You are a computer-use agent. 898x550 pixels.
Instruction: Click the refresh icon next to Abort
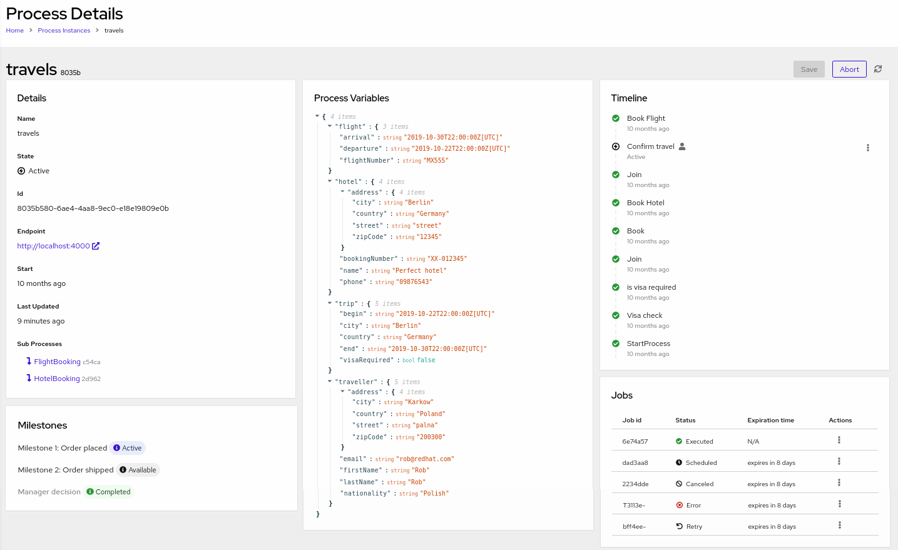coord(878,69)
